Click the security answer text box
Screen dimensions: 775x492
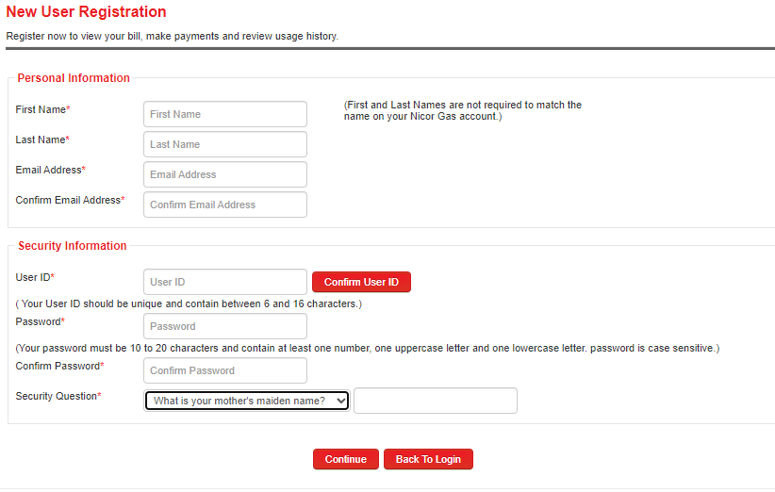coord(436,401)
